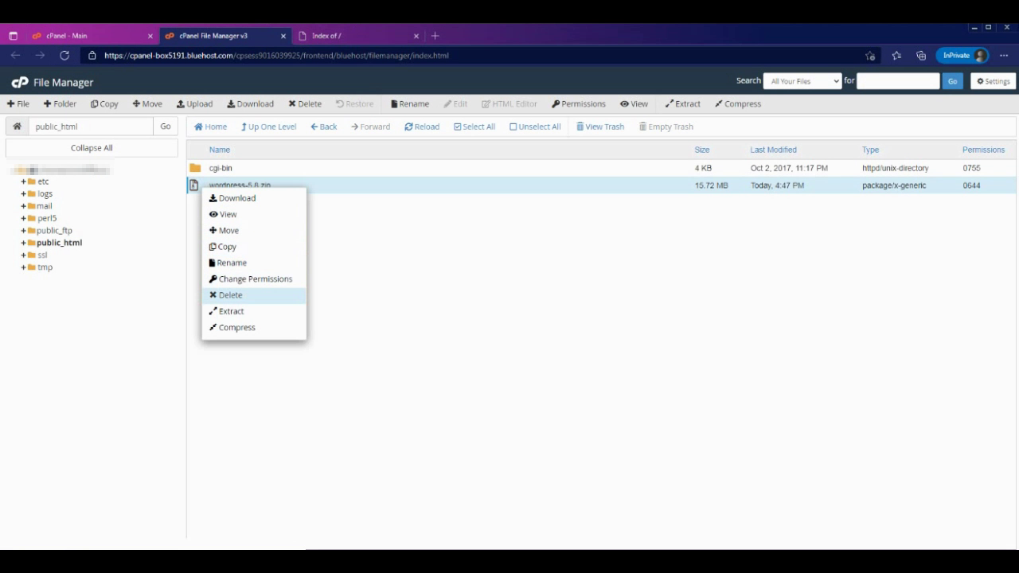
Task: Switch to the 'Index of /' tab
Action: click(356, 36)
